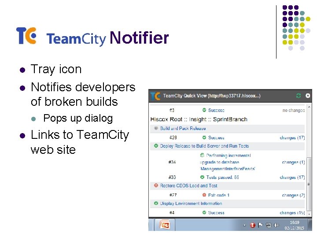The width and height of the screenshot is (317, 238).
Task: View changes (17) for build #33
Action: [292, 177]
